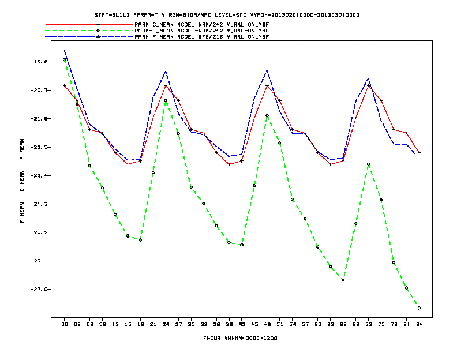457x353 pixels.
Task: Click y-axis tick value -25.2
Action: point(39,232)
